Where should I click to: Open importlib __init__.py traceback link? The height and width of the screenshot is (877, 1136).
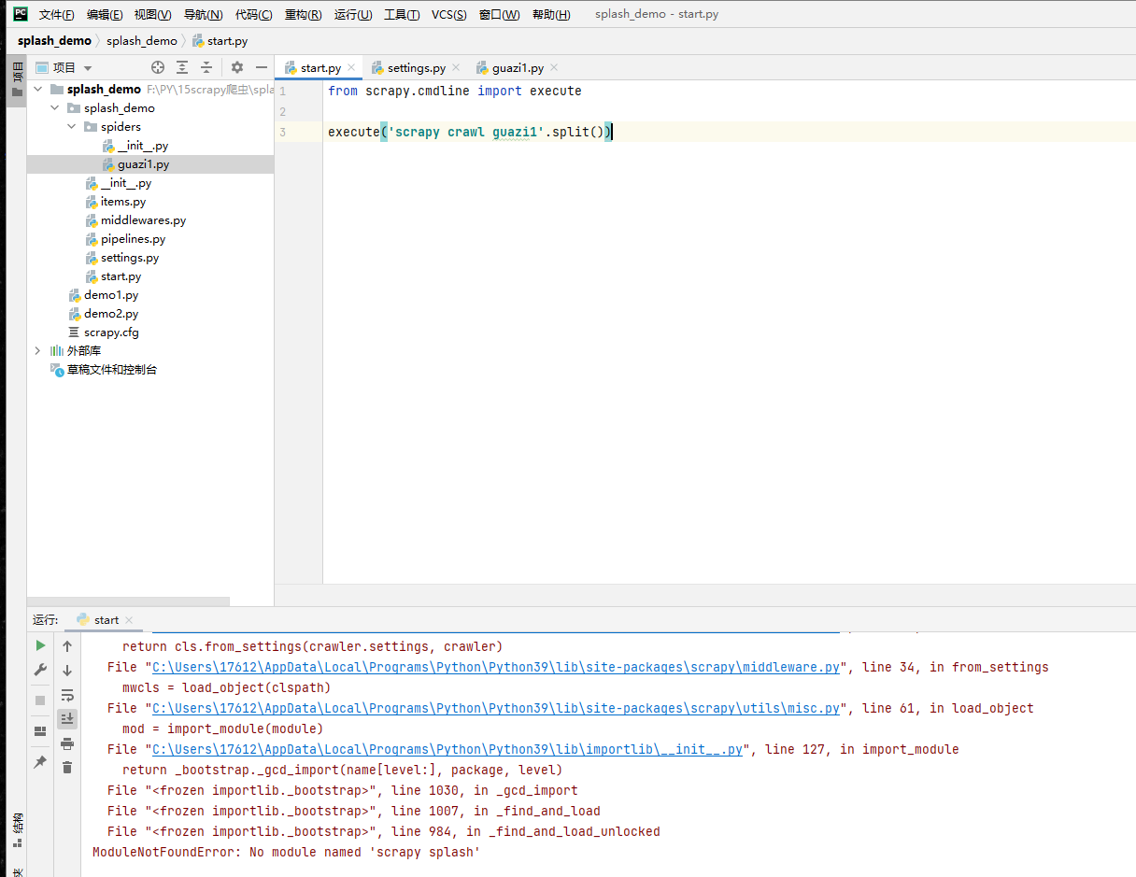(447, 749)
